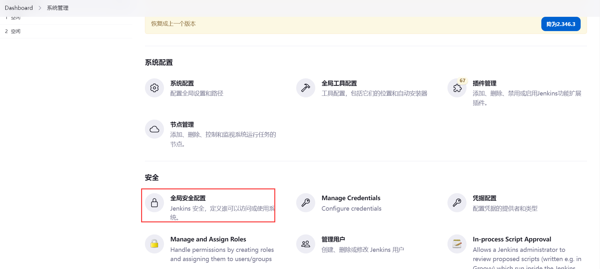Expand the breadcrumb chevron after Dashboard
Viewport: 600px width, 269px height.
point(40,8)
